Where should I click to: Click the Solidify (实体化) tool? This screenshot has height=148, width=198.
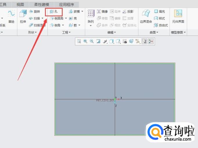click(x=129, y=25)
